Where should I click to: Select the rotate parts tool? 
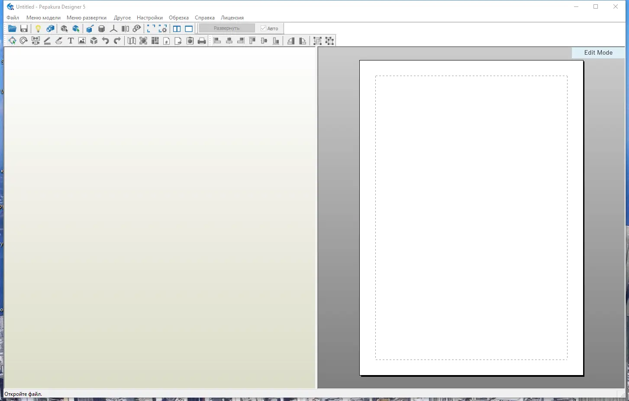(24, 41)
